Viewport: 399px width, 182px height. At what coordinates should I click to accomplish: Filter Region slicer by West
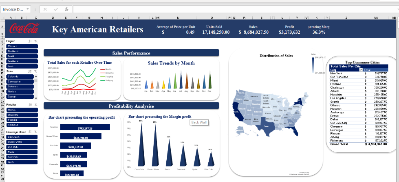click(x=22, y=66)
